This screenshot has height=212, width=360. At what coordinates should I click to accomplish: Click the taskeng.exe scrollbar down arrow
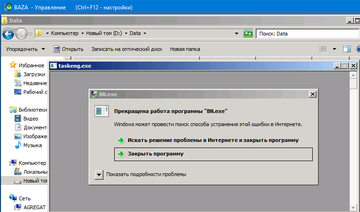point(353,208)
